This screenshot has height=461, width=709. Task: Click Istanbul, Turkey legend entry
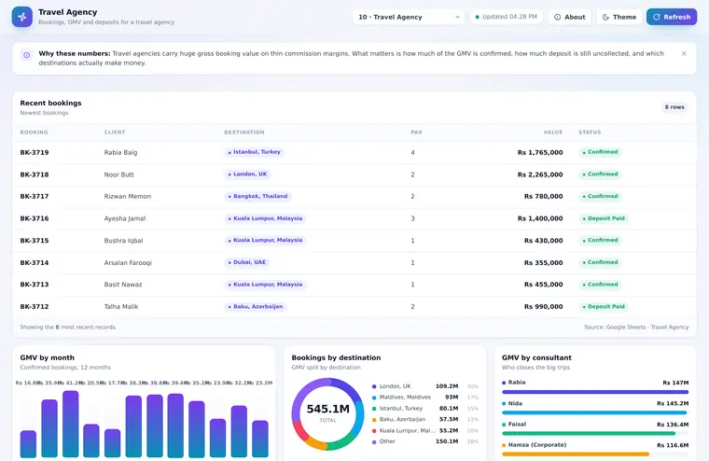tap(425, 409)
